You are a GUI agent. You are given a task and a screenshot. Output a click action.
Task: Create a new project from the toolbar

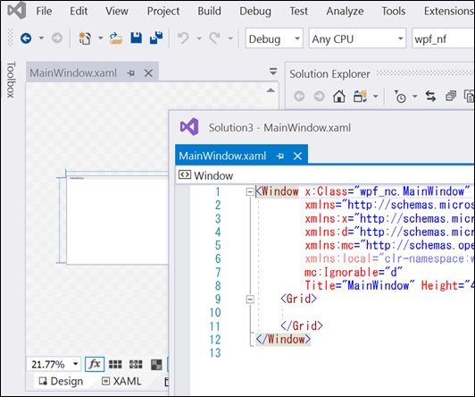pyautogui.click(x=85, y=38)
